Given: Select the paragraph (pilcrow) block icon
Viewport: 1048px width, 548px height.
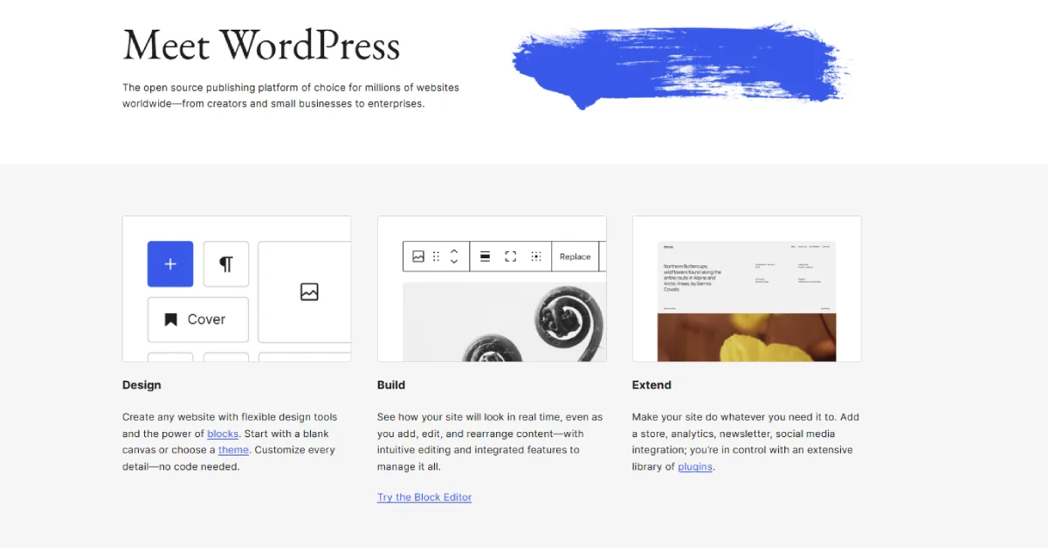Looking at the screenshot, I should click(226, 264).
